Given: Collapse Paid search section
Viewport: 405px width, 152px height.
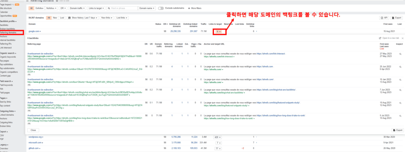Looking at the screenshot, I should (x=6, y=81).
